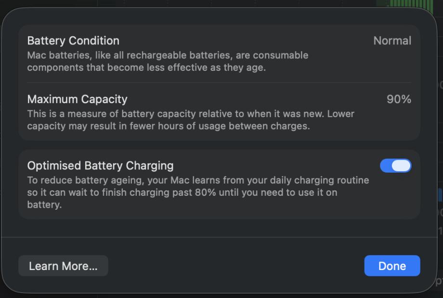Click the Done button
The image size is (443, 298).
(x=392, y=266)
